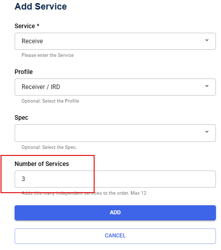
Task: Click the CANCEL button
Action: (x=115, y=236)
